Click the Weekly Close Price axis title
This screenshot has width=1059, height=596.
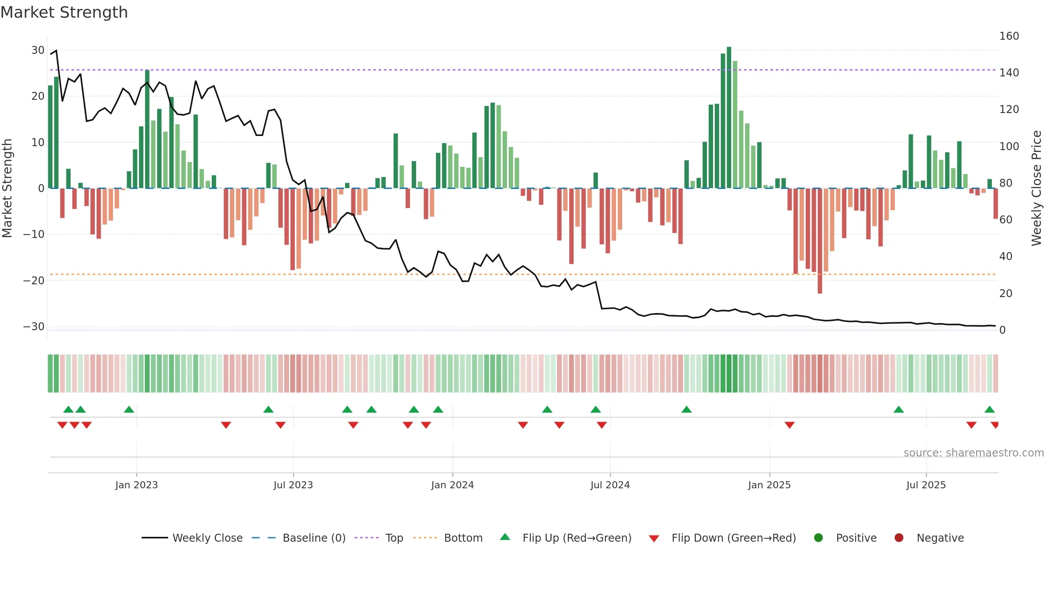coord(1037,188)
